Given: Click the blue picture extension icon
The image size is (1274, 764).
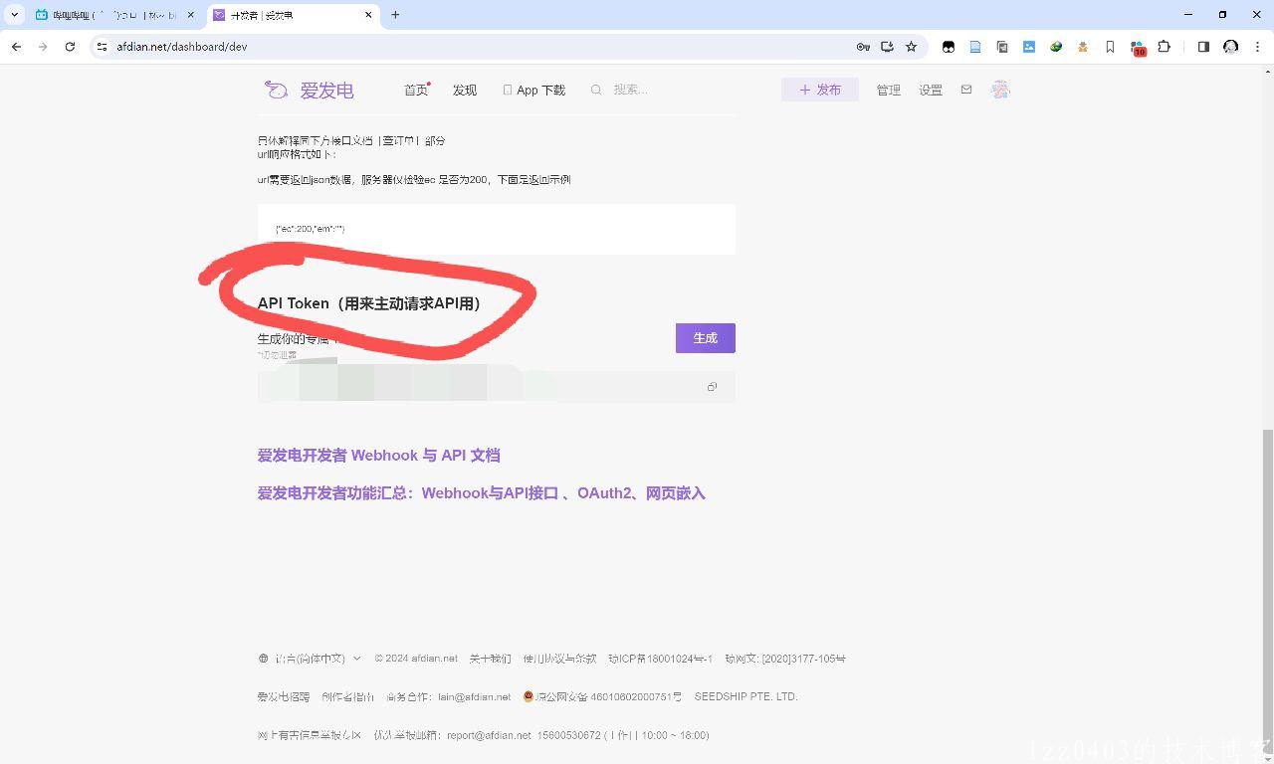Looking at the screenshot, I should coord(1029,47).
